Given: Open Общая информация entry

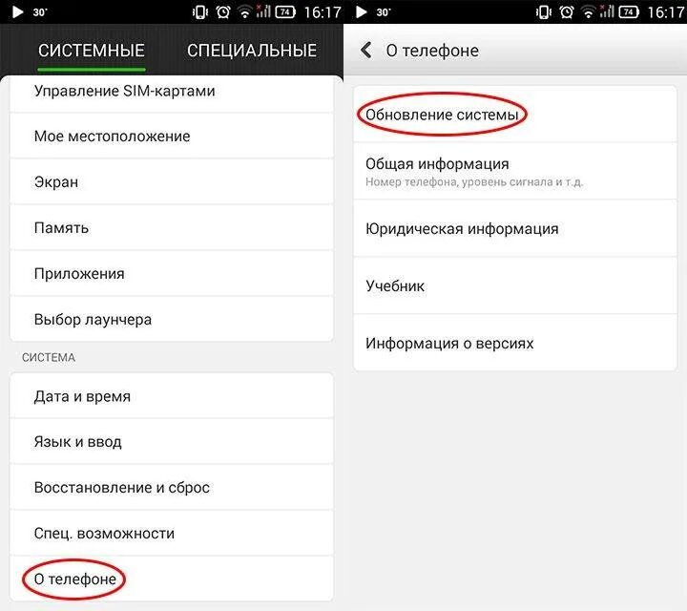Looking at the screenshot, I should pyautogui.click(x=515, y=172).
